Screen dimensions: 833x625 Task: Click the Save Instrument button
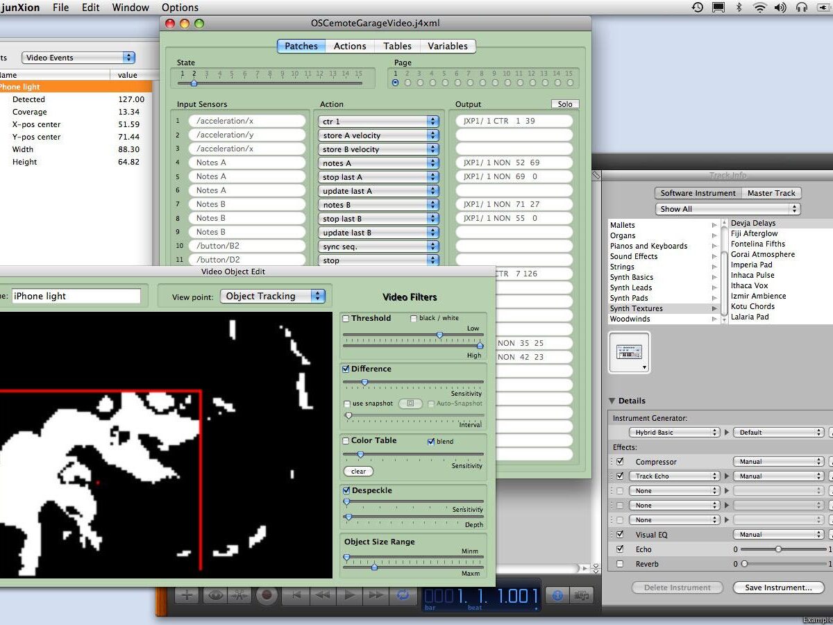pyautogui.click(x=778, y=587)
